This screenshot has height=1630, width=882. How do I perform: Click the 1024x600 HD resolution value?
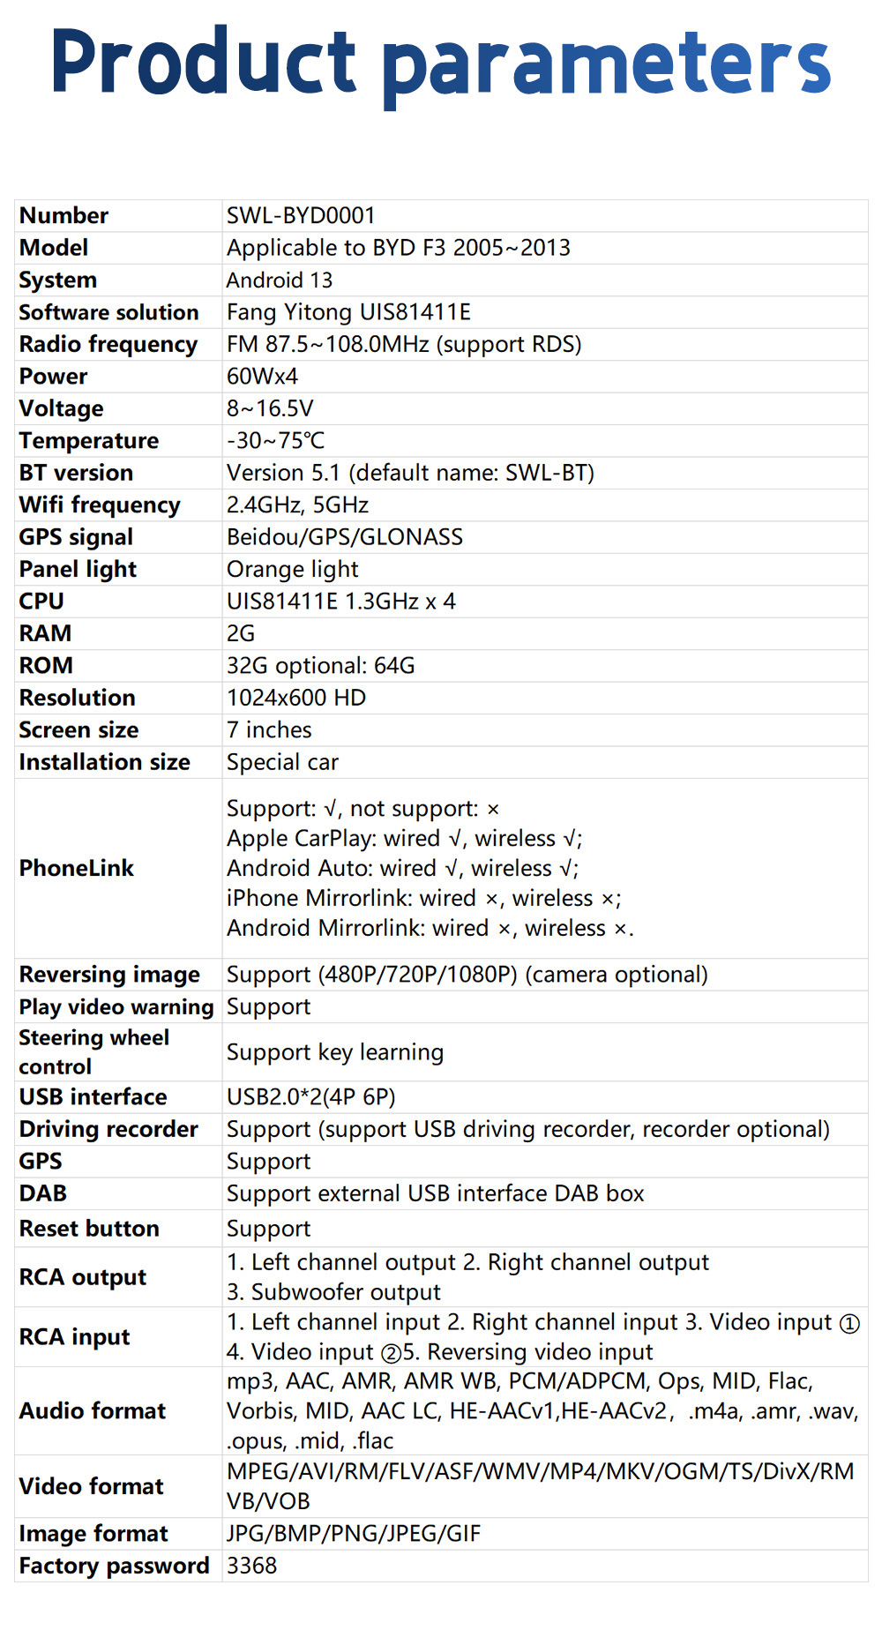(295, 698)
